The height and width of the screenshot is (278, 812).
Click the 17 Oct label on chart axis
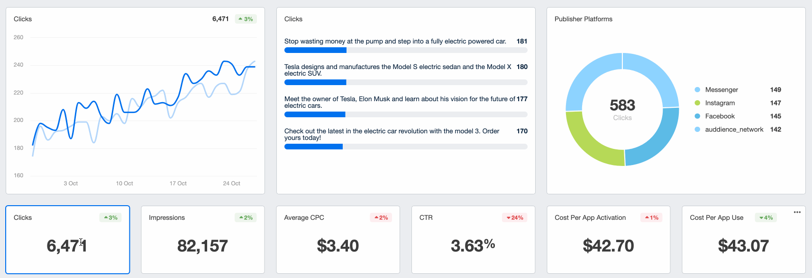pyautogui.click(x=178, y=183)
